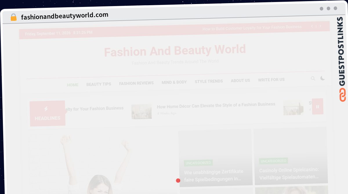Open the partially hidden loyalty headline in ticker
The width and height of the screenshot is (348, 194).
95,109
